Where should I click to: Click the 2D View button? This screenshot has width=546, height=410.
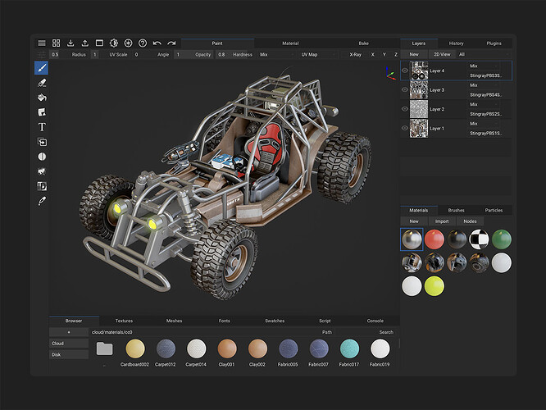(442, 54)
